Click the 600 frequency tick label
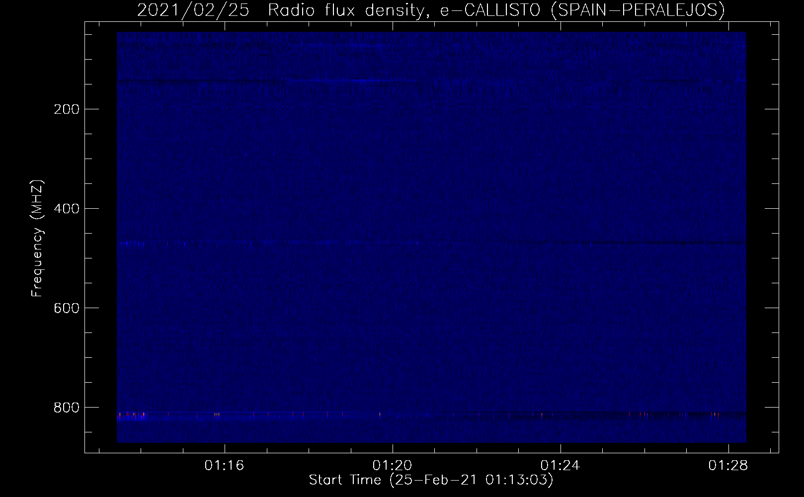 66,308
